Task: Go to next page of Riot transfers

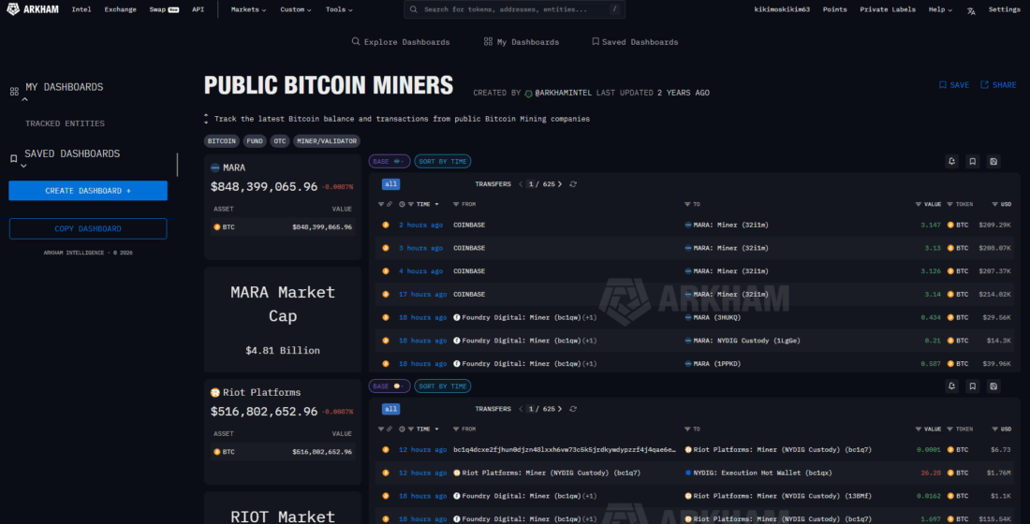Action: (x=560, y=409)
